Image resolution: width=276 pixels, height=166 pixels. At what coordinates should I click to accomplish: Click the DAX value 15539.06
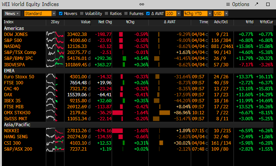coord(77,94)
